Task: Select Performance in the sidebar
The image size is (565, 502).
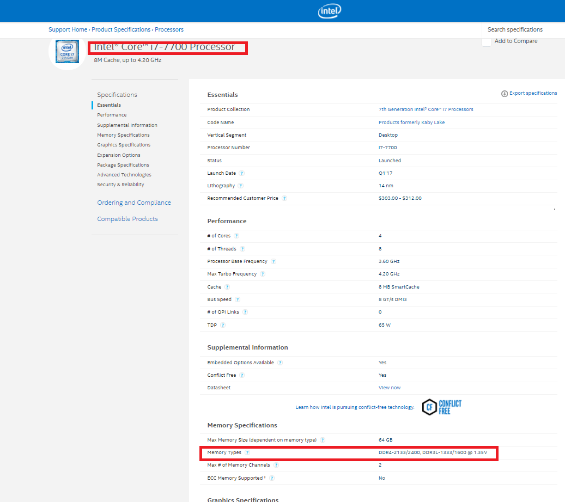Action: tap(112, 115)
